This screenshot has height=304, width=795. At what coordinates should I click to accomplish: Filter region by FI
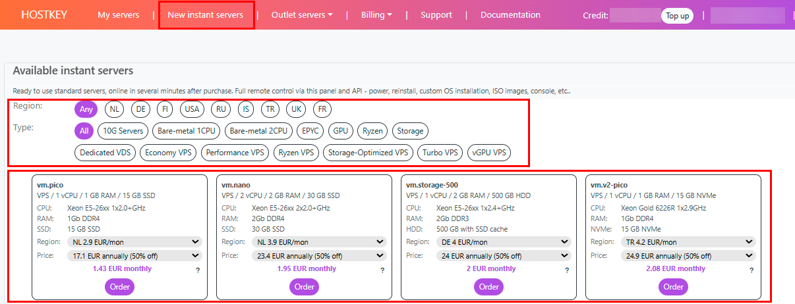tap(163, 109)
